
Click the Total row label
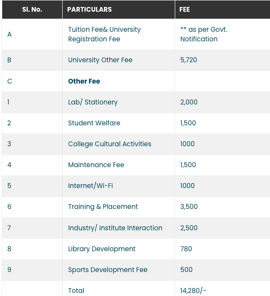point(76,290)
